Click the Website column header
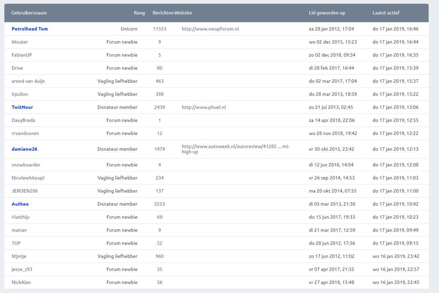Image resolution: width=439 pixels, height=293 pixels. tap(183, 13)
